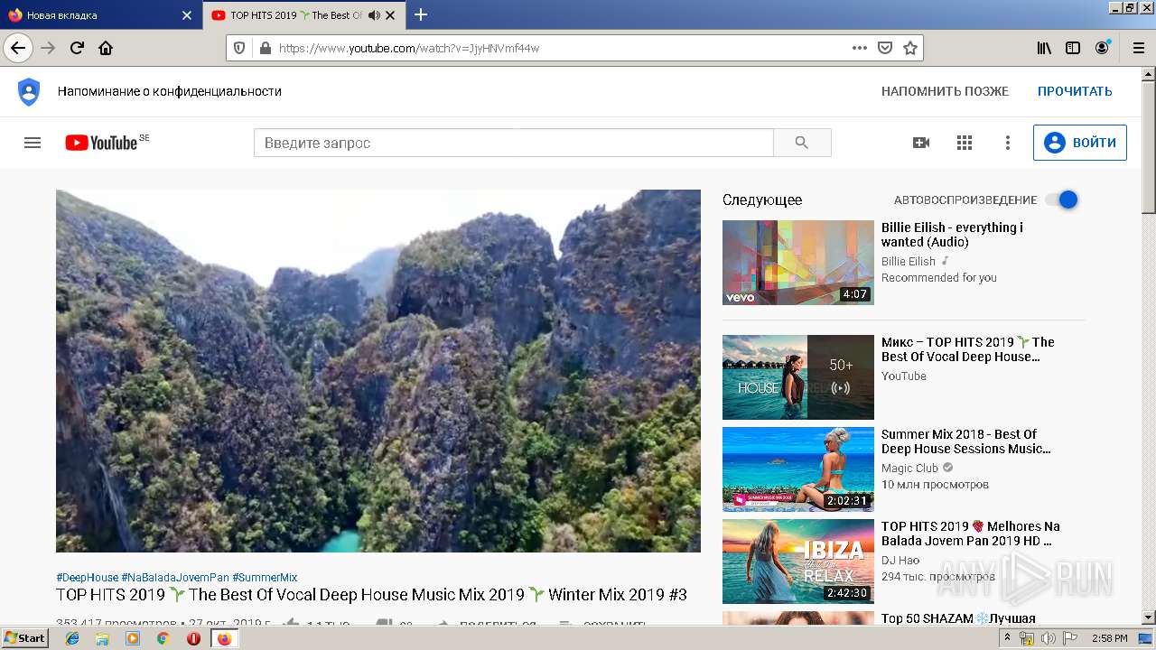Open TOP HITS 2019 Melhores Na Balada title
Screen dimensions: 1156x650
click(971, 534)
